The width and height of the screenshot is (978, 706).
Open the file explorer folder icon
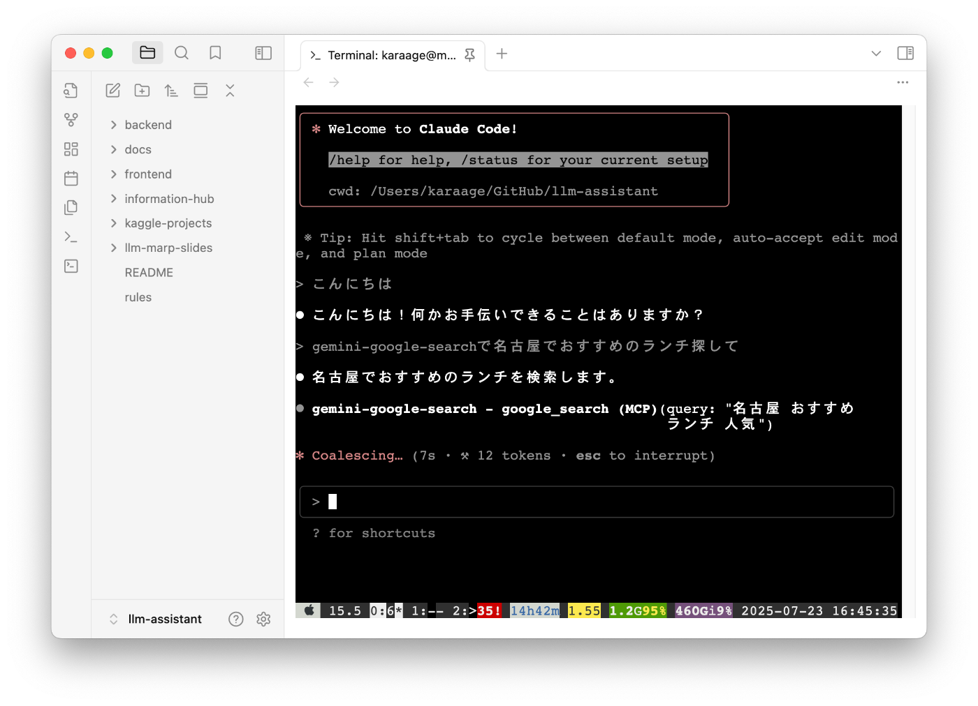point(147,53)
